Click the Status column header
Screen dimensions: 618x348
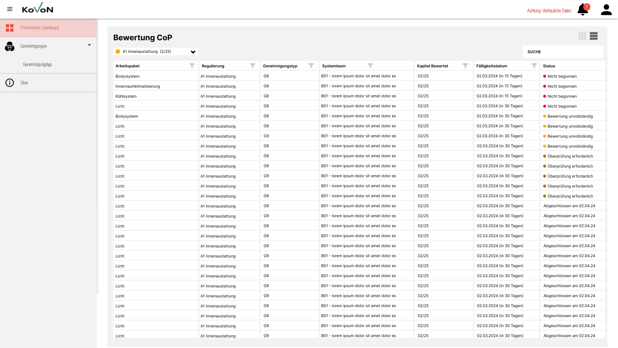pos(549,66)
